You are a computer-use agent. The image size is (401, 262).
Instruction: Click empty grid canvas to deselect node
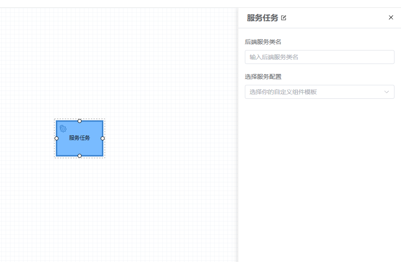pos(165,196)
